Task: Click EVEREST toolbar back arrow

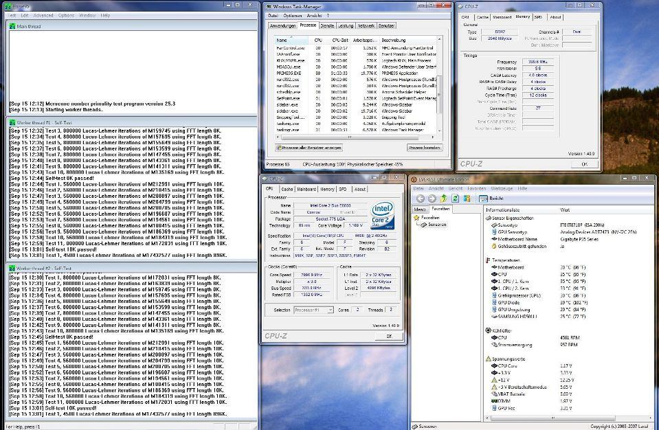Action: 421,199
